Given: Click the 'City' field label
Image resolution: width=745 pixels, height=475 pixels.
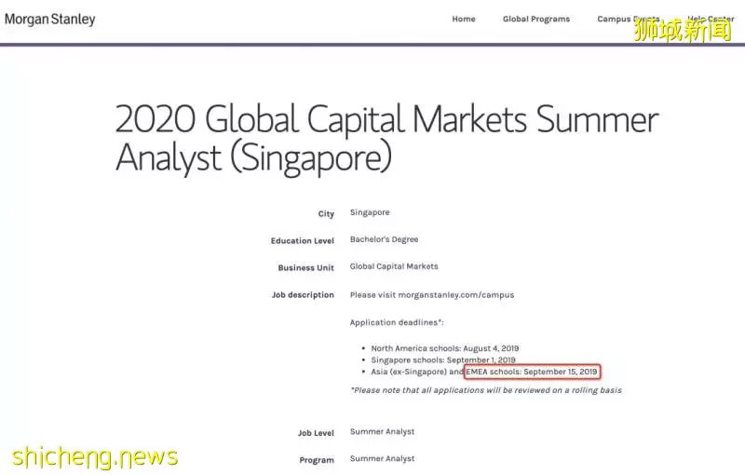Looking at the screenshot, I should 326,214.
